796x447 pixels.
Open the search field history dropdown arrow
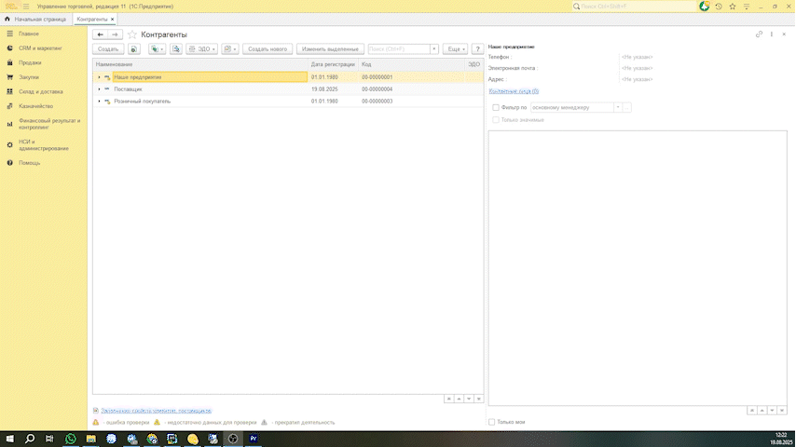pyautogui.click(x=434, y=49)
